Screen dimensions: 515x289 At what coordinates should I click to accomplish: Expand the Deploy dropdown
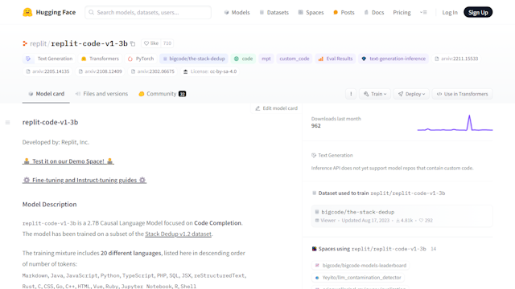click(x=411, y=94)
